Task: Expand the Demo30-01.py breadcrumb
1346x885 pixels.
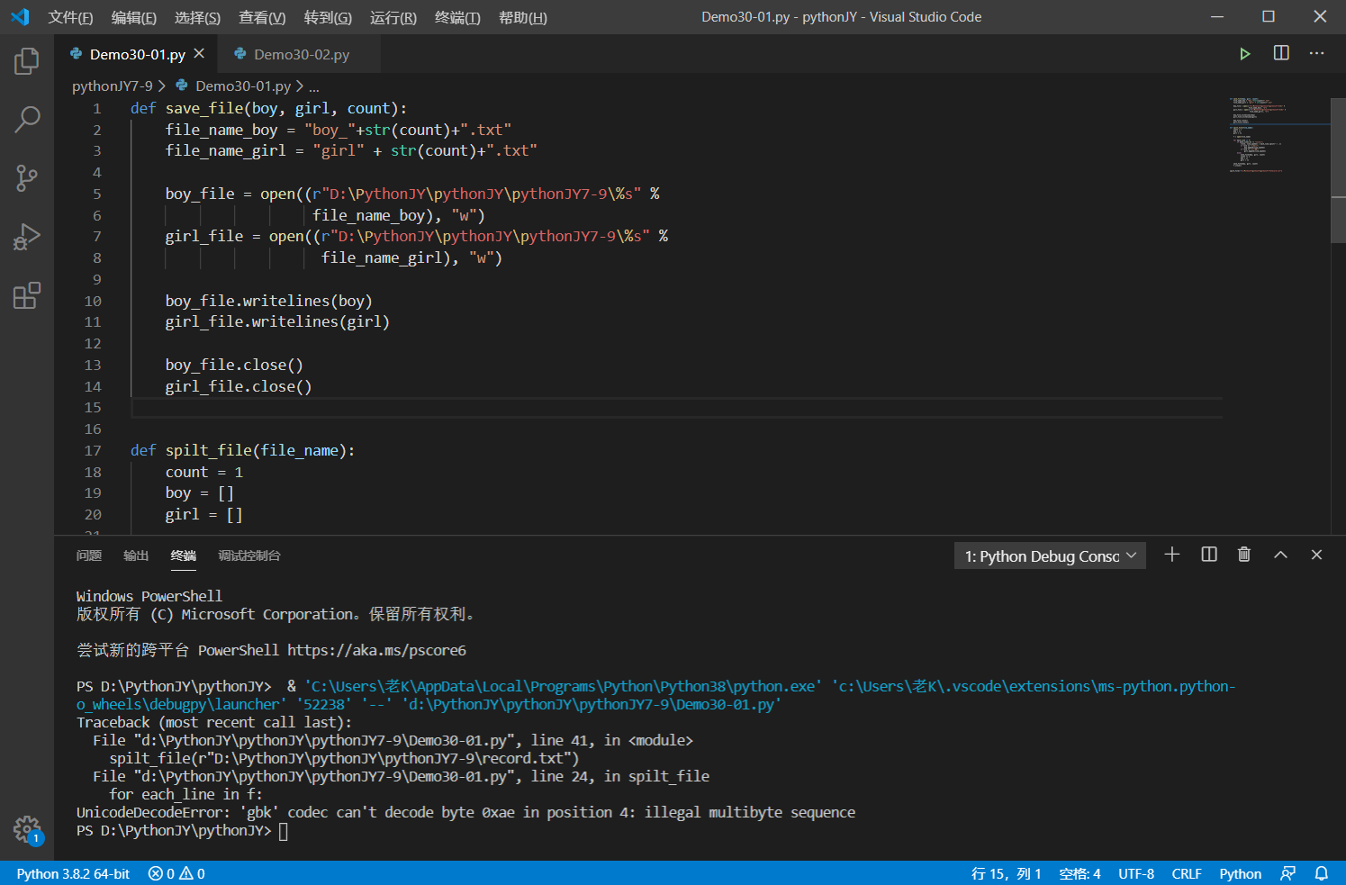Action: [242, 86]
